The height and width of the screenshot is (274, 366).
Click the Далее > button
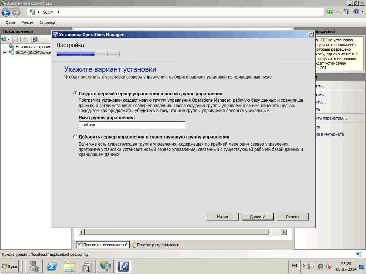click(257, 217)
